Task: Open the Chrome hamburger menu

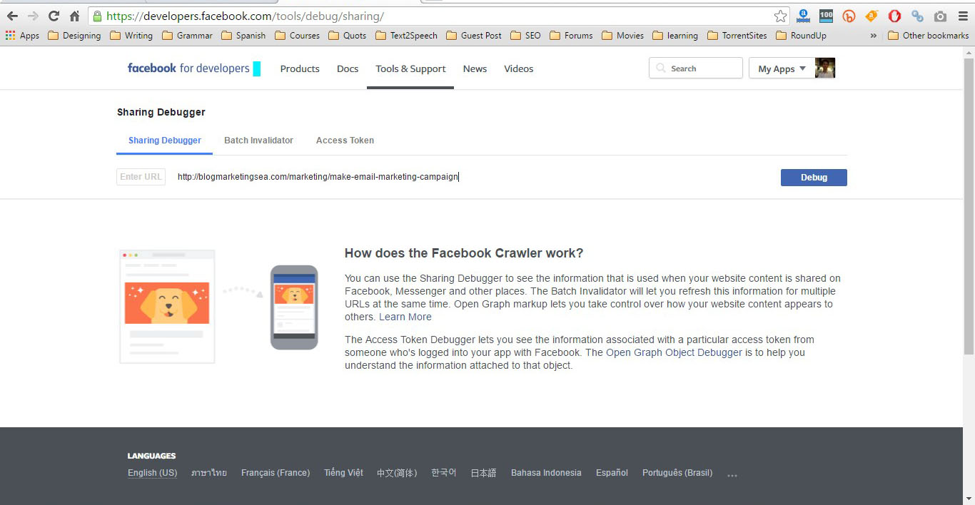Action: tap(961, 16)
